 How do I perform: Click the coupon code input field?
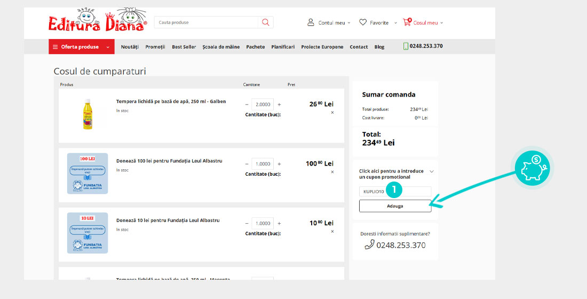[395, 191]
